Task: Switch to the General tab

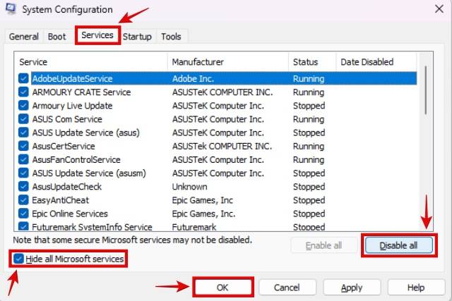Action: tap(24, 37)
